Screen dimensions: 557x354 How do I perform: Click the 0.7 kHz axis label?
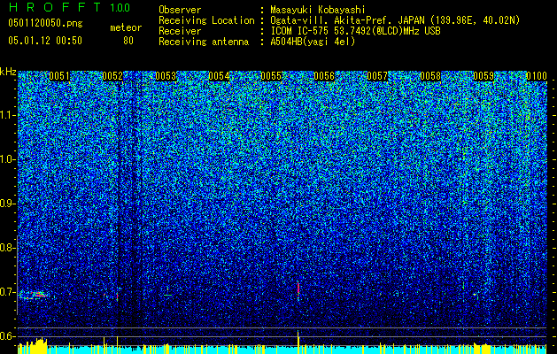point(7,292)
